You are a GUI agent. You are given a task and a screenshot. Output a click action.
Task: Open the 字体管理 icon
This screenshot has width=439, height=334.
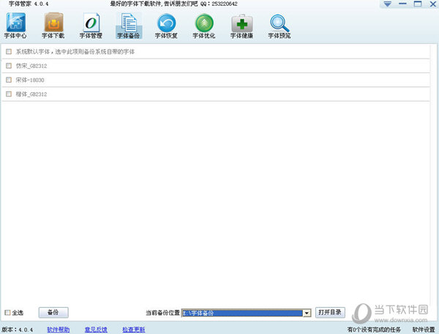click(x=91, y=26)
